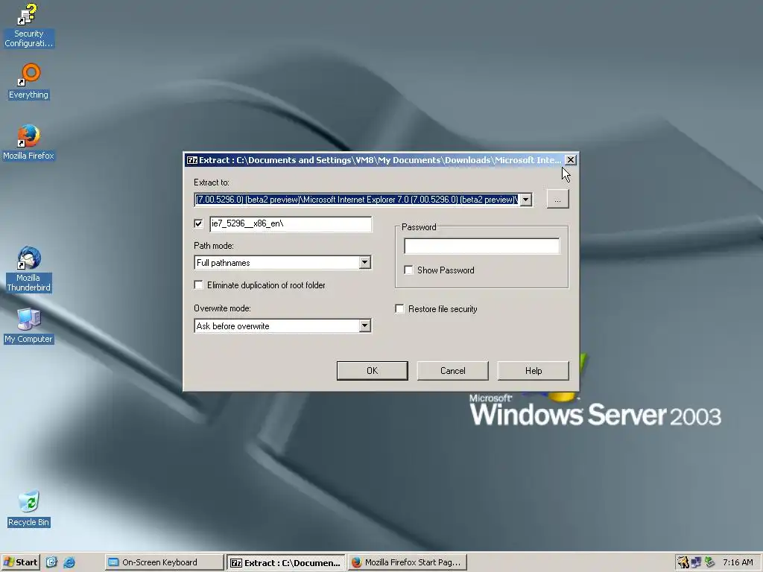Launch Internet Explorer from quick launch
The width and height of the screenshot is (763, 572).
[69, 562]
